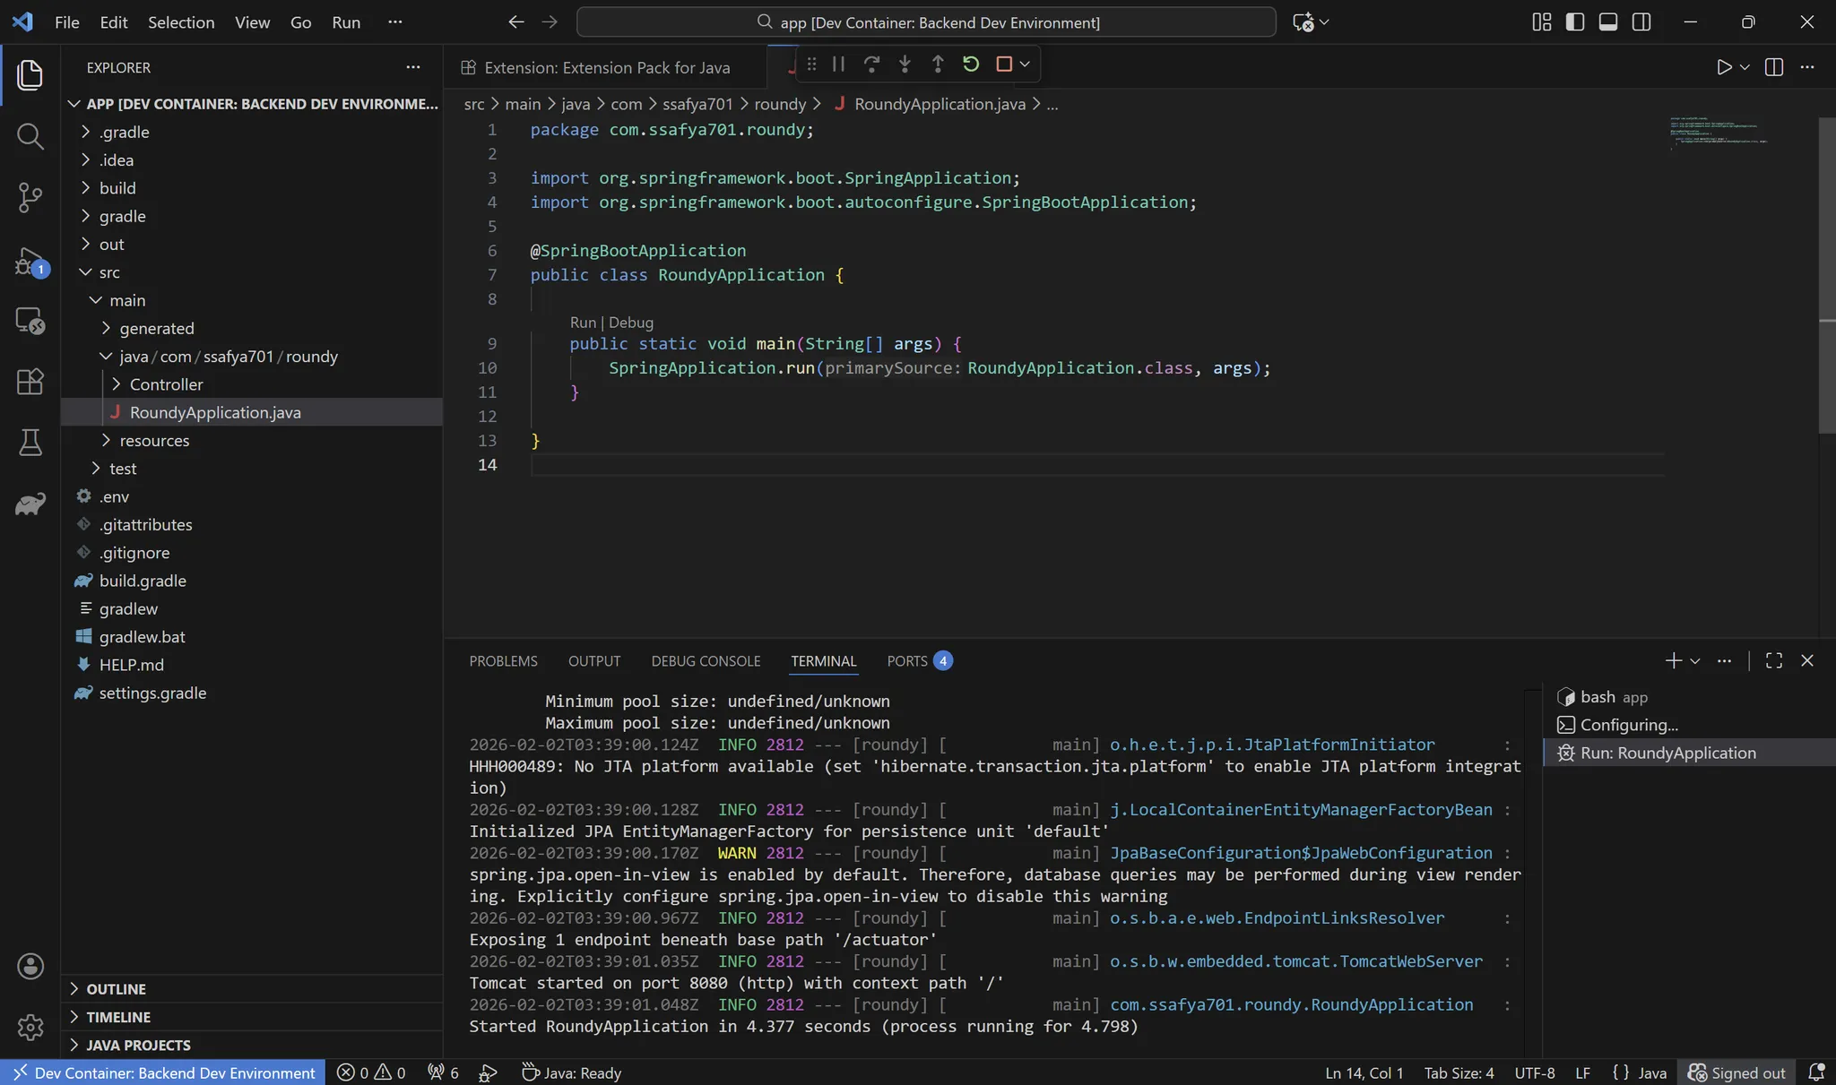Expand the OUTLINE section
Viewport: 1836px width, 1085px height.
click(116, 989)
